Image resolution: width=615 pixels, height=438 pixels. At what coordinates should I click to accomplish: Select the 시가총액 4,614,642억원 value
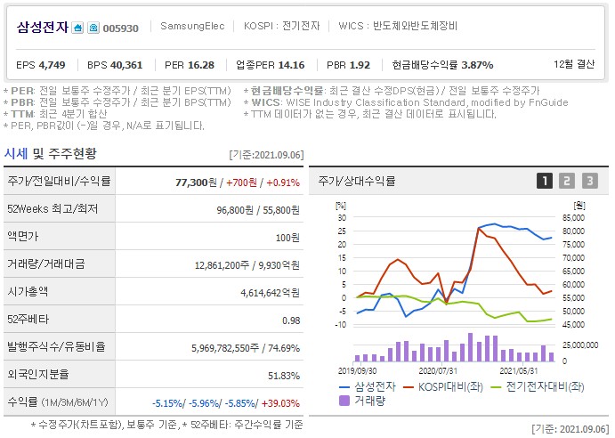click(270, 293)
